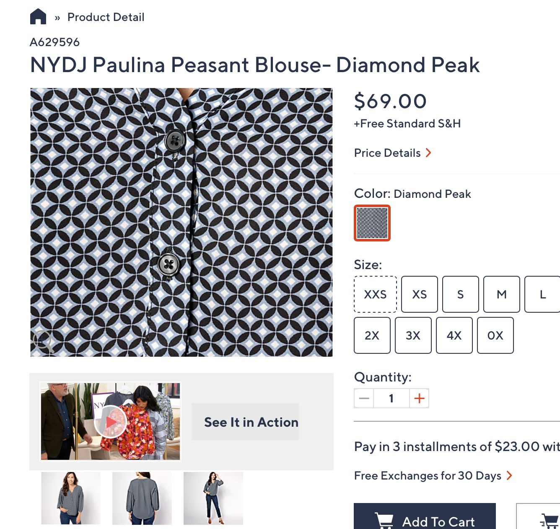Open the front view model thumbnail

tap(71, 498)
